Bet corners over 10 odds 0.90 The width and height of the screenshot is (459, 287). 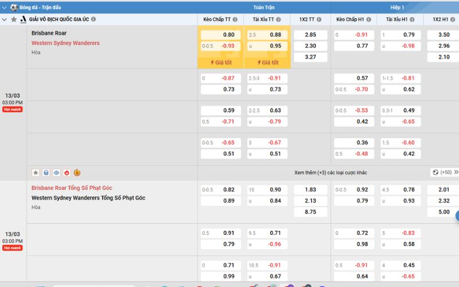pos(267,190)
